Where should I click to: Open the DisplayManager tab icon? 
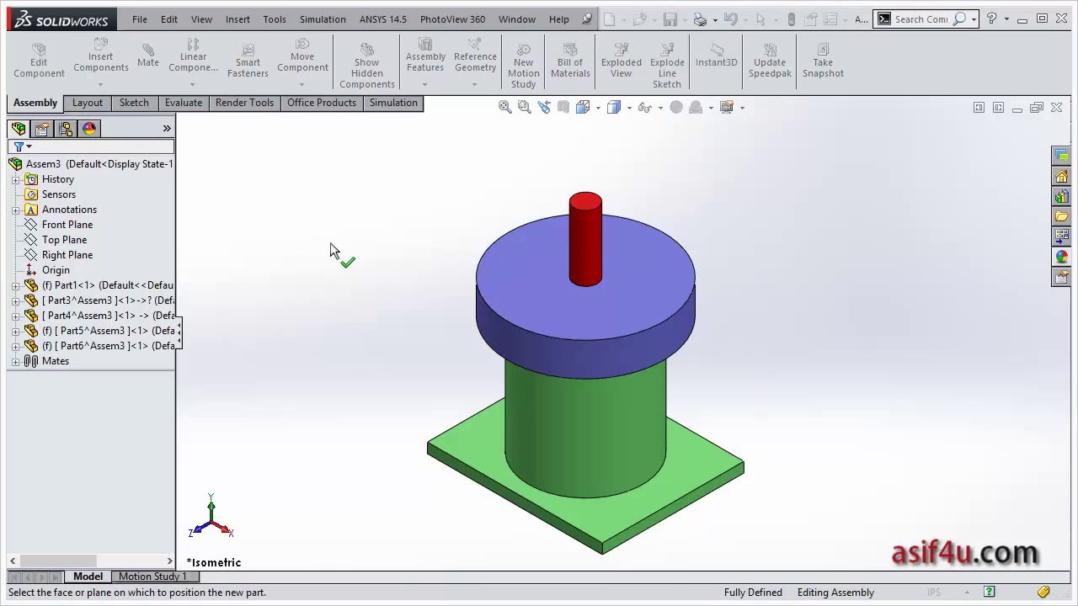coord(89,129)
